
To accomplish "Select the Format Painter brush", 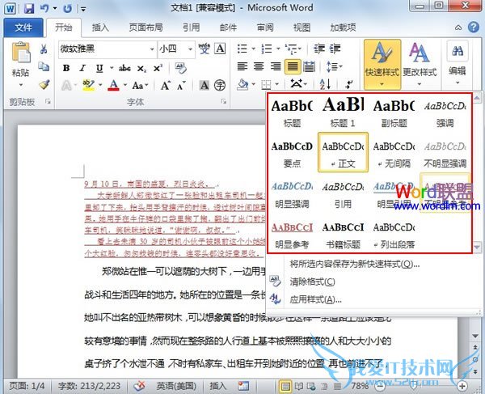I will [44, 84].
